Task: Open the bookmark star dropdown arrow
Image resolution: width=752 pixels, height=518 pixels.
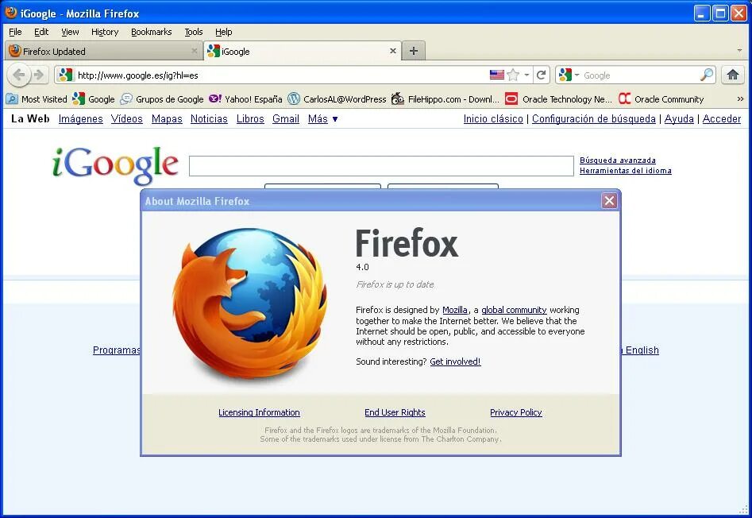Action: point(526,75)
